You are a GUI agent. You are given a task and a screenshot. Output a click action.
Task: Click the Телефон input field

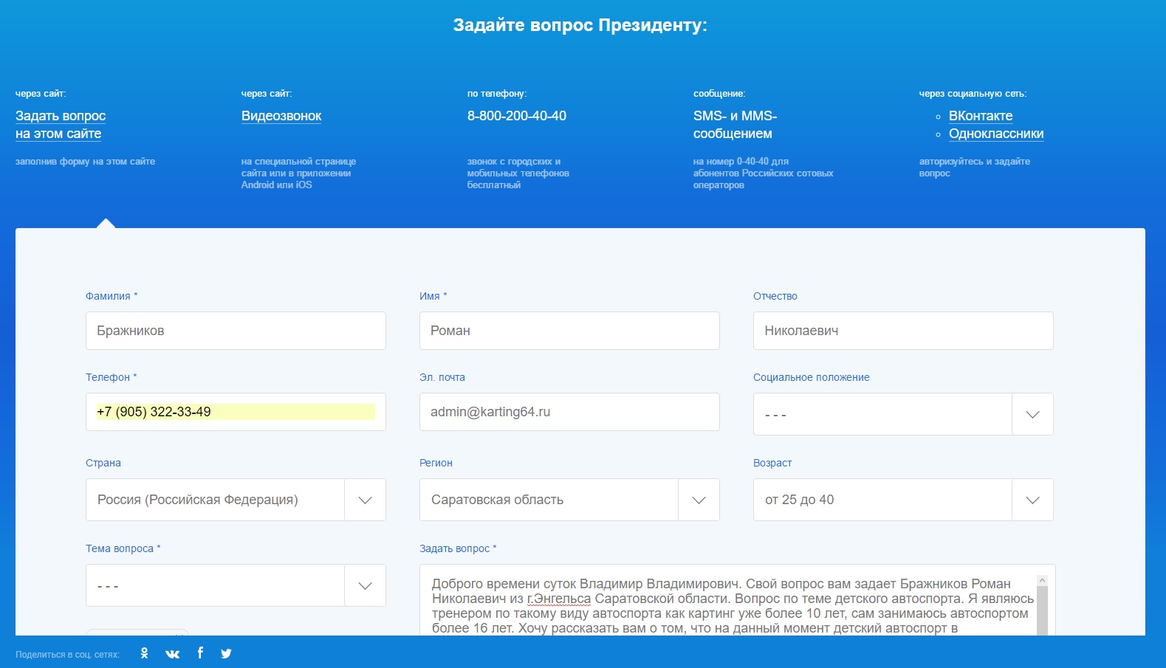[x=236, y=412]
